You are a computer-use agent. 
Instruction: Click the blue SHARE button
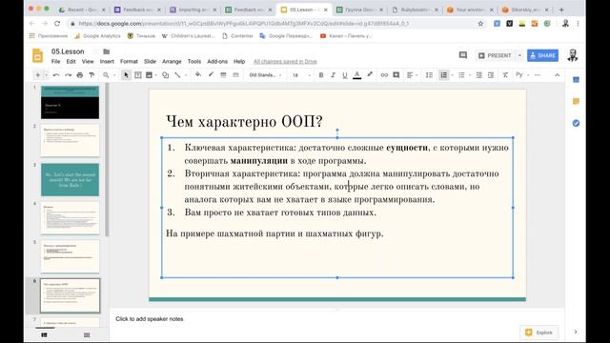pyautogui.click(x=542, y=55)
